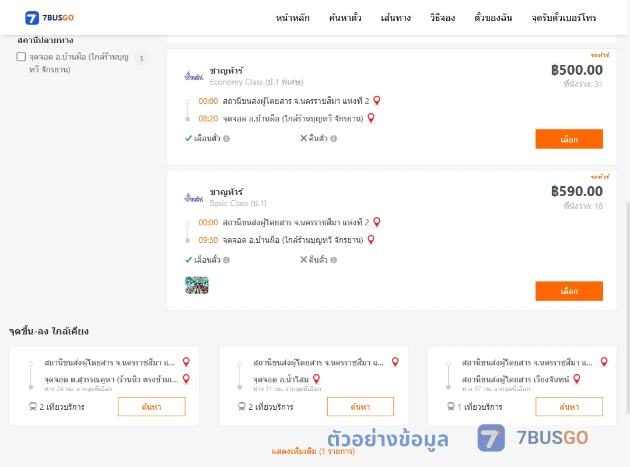This screenshot has height=467, width=630.
Task: Click the ฿500.00 price text
Action: click(576, 70)
